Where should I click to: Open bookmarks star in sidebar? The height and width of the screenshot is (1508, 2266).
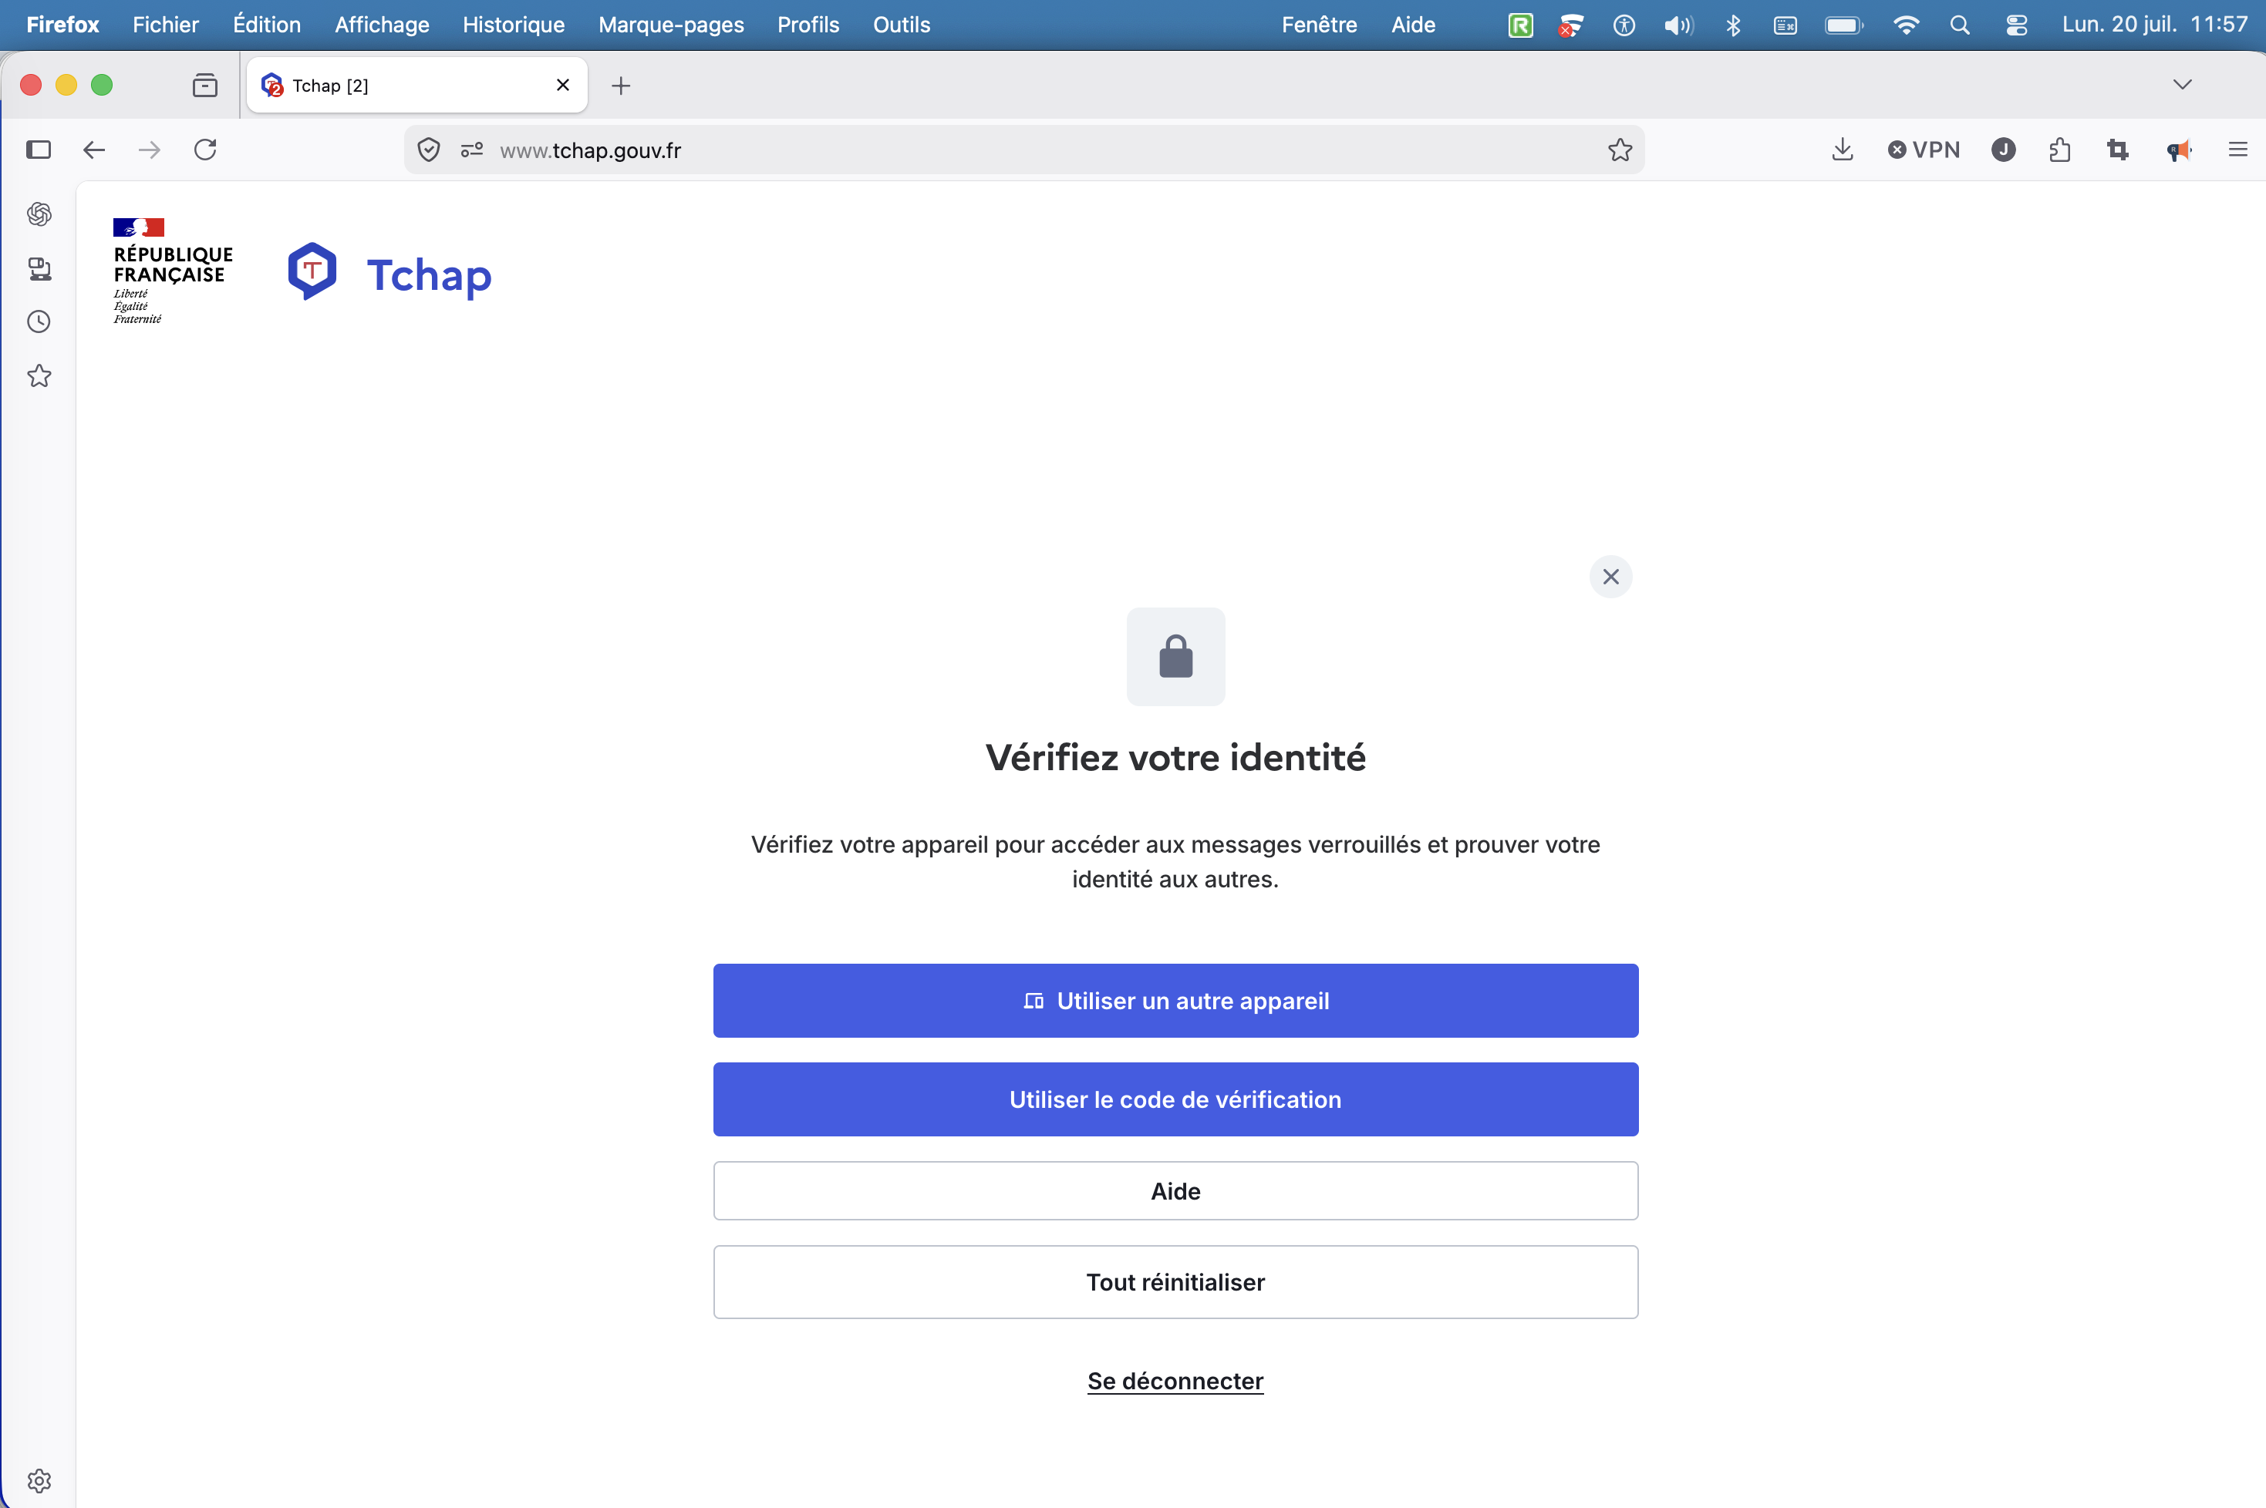click(39, 376)
